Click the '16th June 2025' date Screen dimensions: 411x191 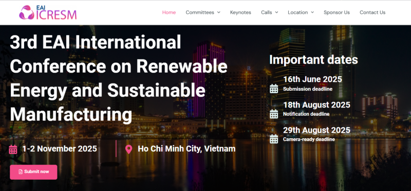point(312,79)
